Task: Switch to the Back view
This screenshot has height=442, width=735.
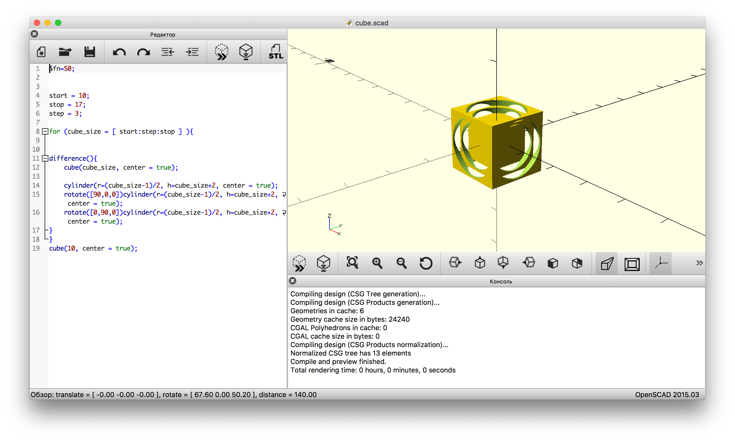Action: pyautogui.click(x=577, y=263)
